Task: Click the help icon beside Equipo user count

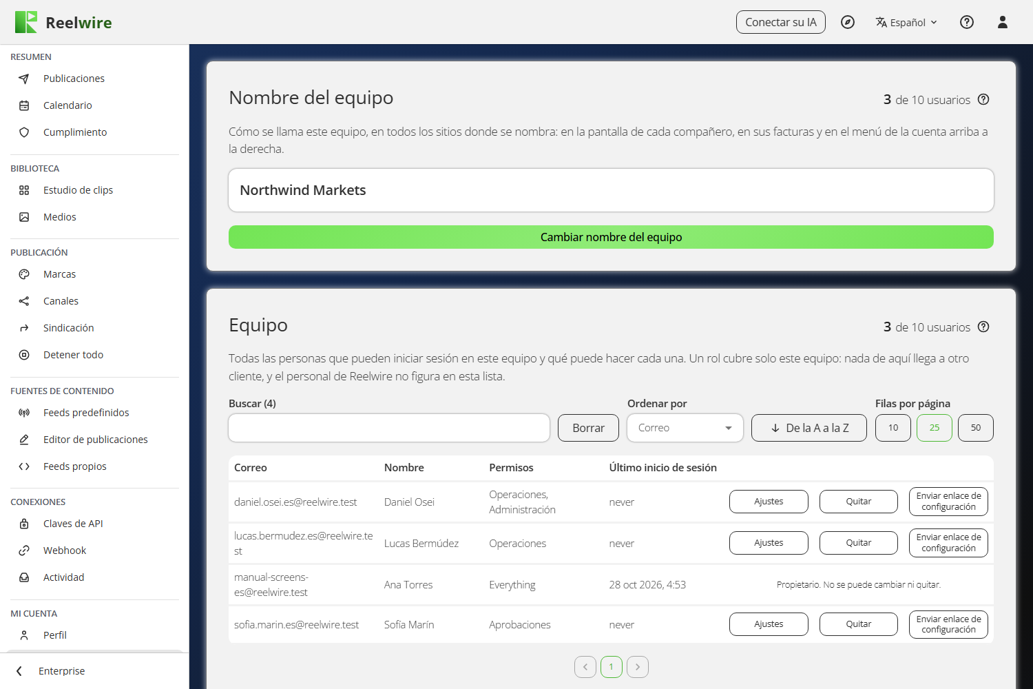Action: 983,327
